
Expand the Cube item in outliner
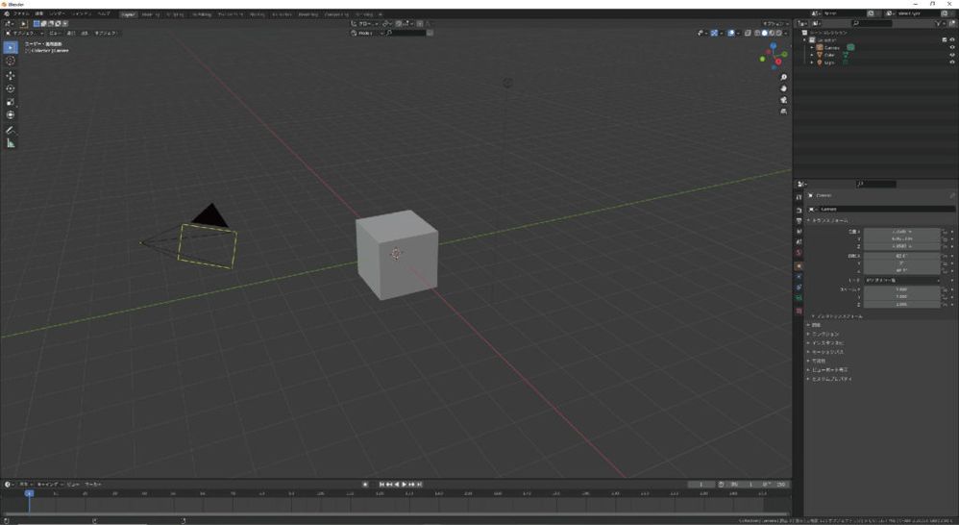[812, 55]
